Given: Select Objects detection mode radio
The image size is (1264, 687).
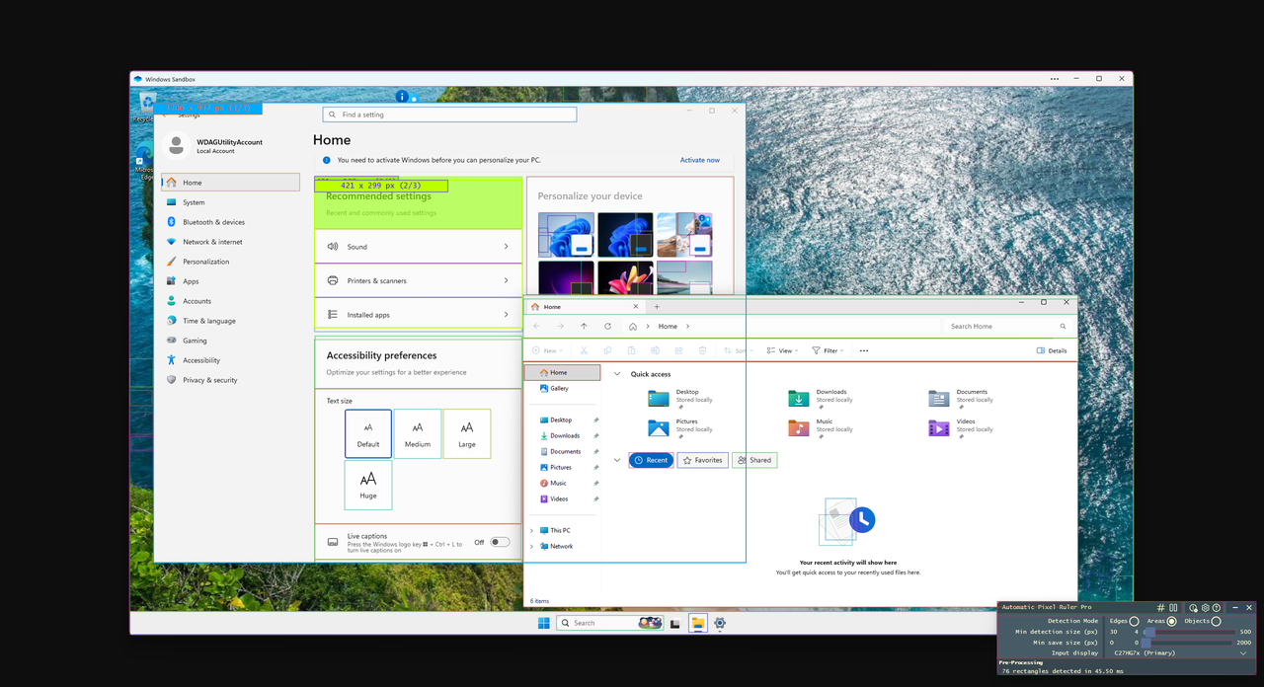Looking at the screenshot, I should coord(1216,621).
